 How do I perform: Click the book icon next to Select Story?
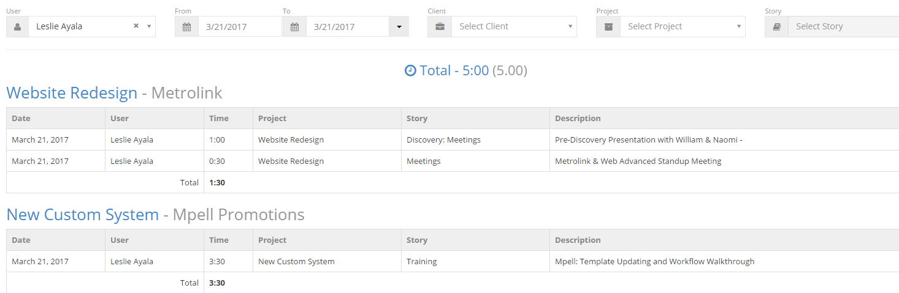pyautogui.click(x=776, y=27)
